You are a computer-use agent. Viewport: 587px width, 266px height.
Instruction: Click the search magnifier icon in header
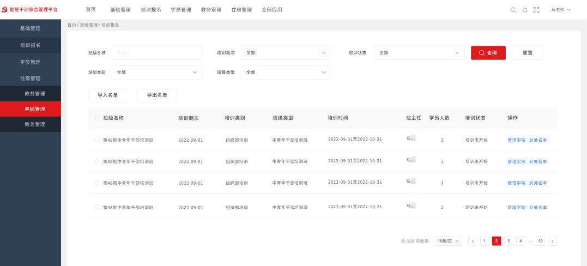513,10
